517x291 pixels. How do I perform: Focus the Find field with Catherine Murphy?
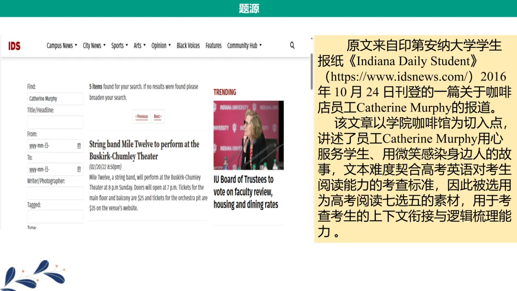[55, 99]
